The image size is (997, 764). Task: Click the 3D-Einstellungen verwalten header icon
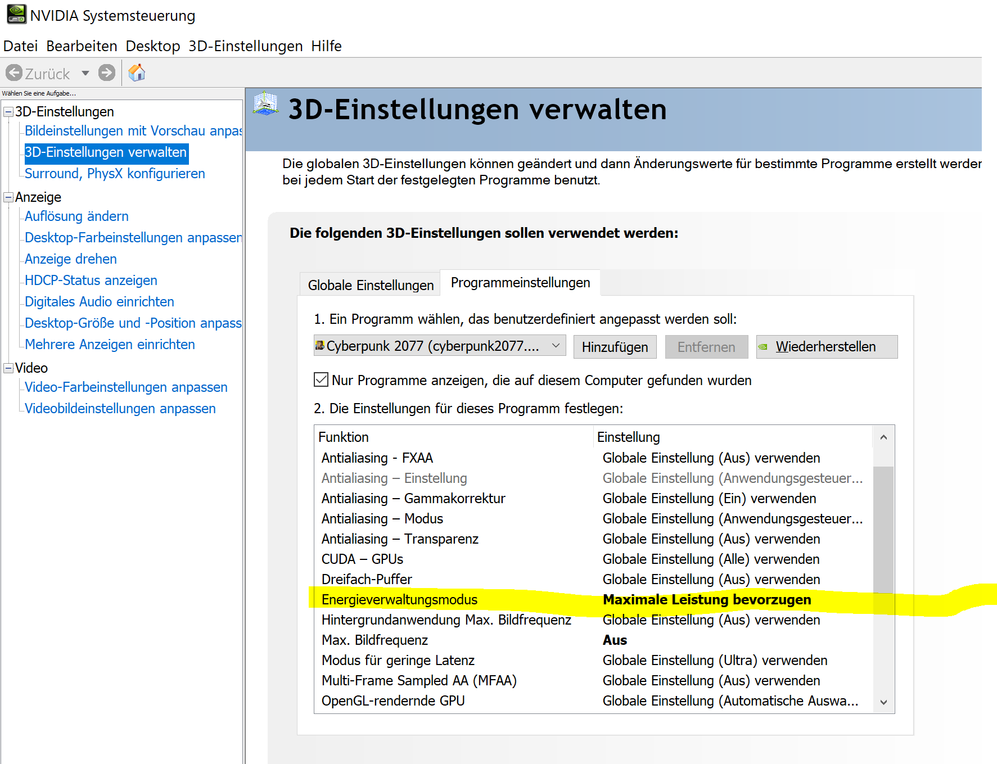pos(266,104)
